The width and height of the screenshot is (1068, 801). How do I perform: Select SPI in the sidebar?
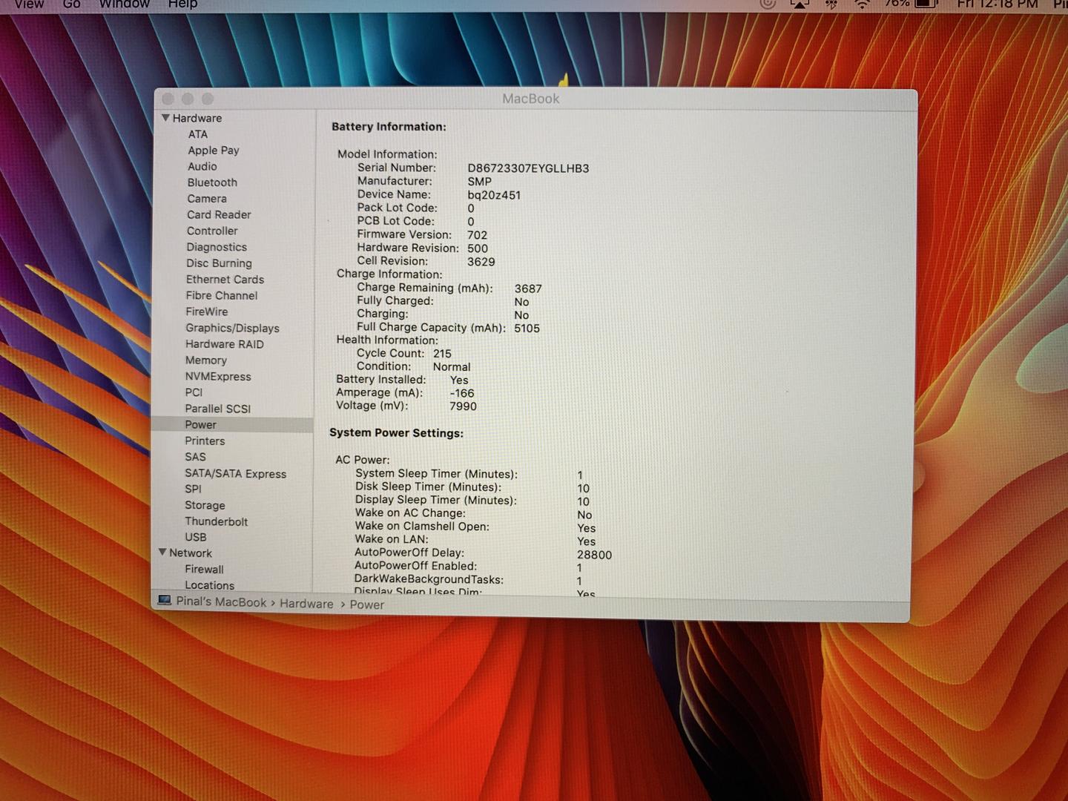193,489
